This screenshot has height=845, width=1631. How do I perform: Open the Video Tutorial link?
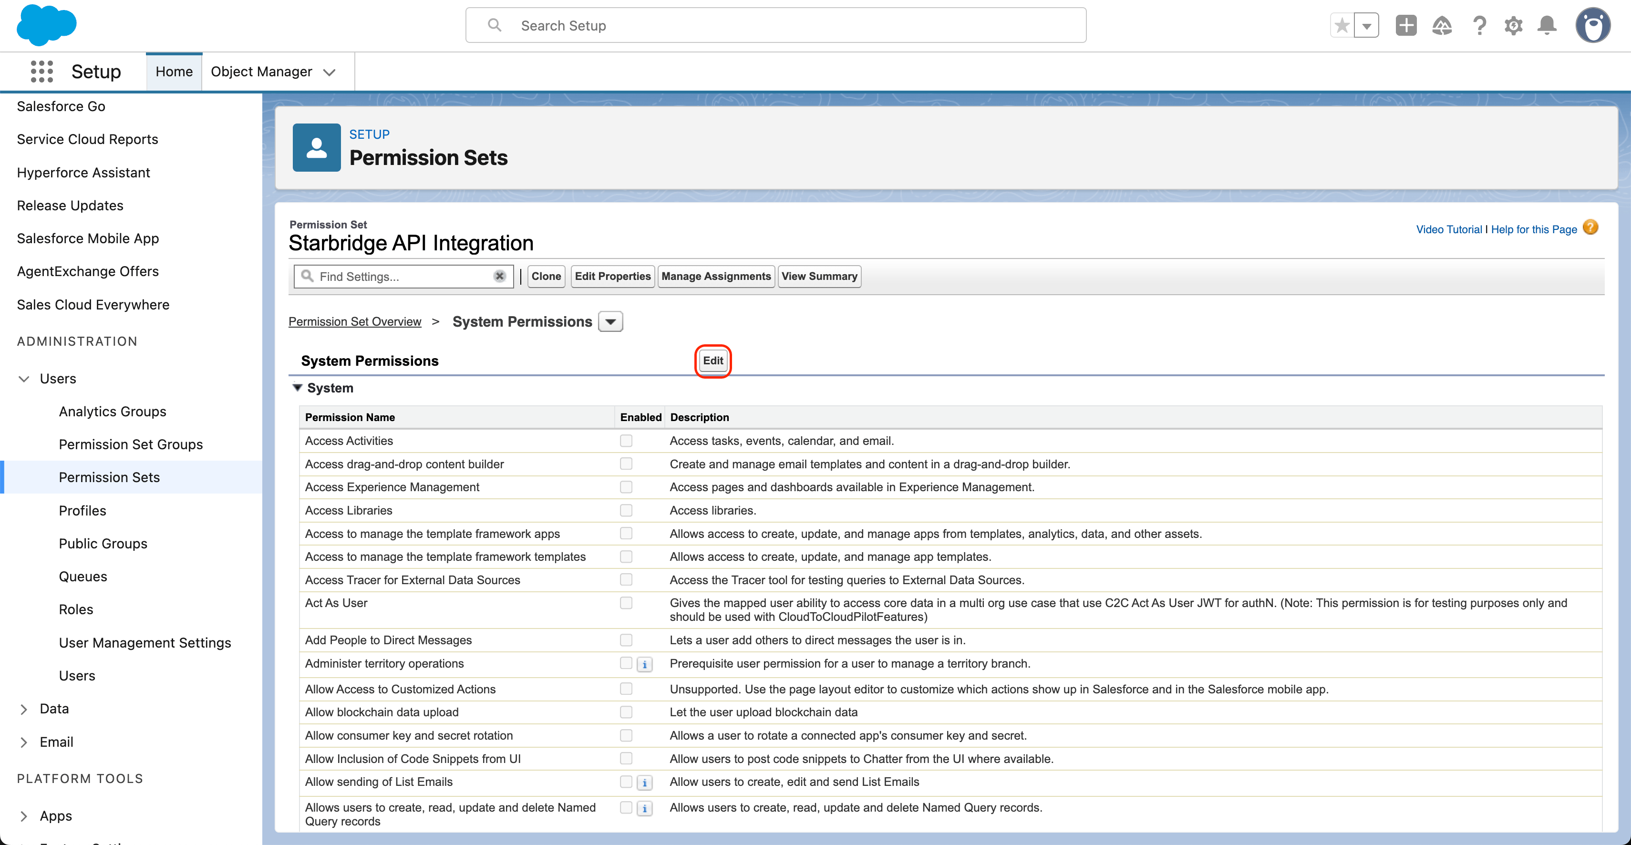click(1449, 229)
